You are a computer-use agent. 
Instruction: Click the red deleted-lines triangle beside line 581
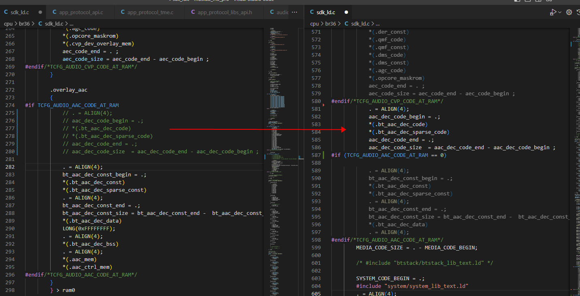tap(324, 105)
